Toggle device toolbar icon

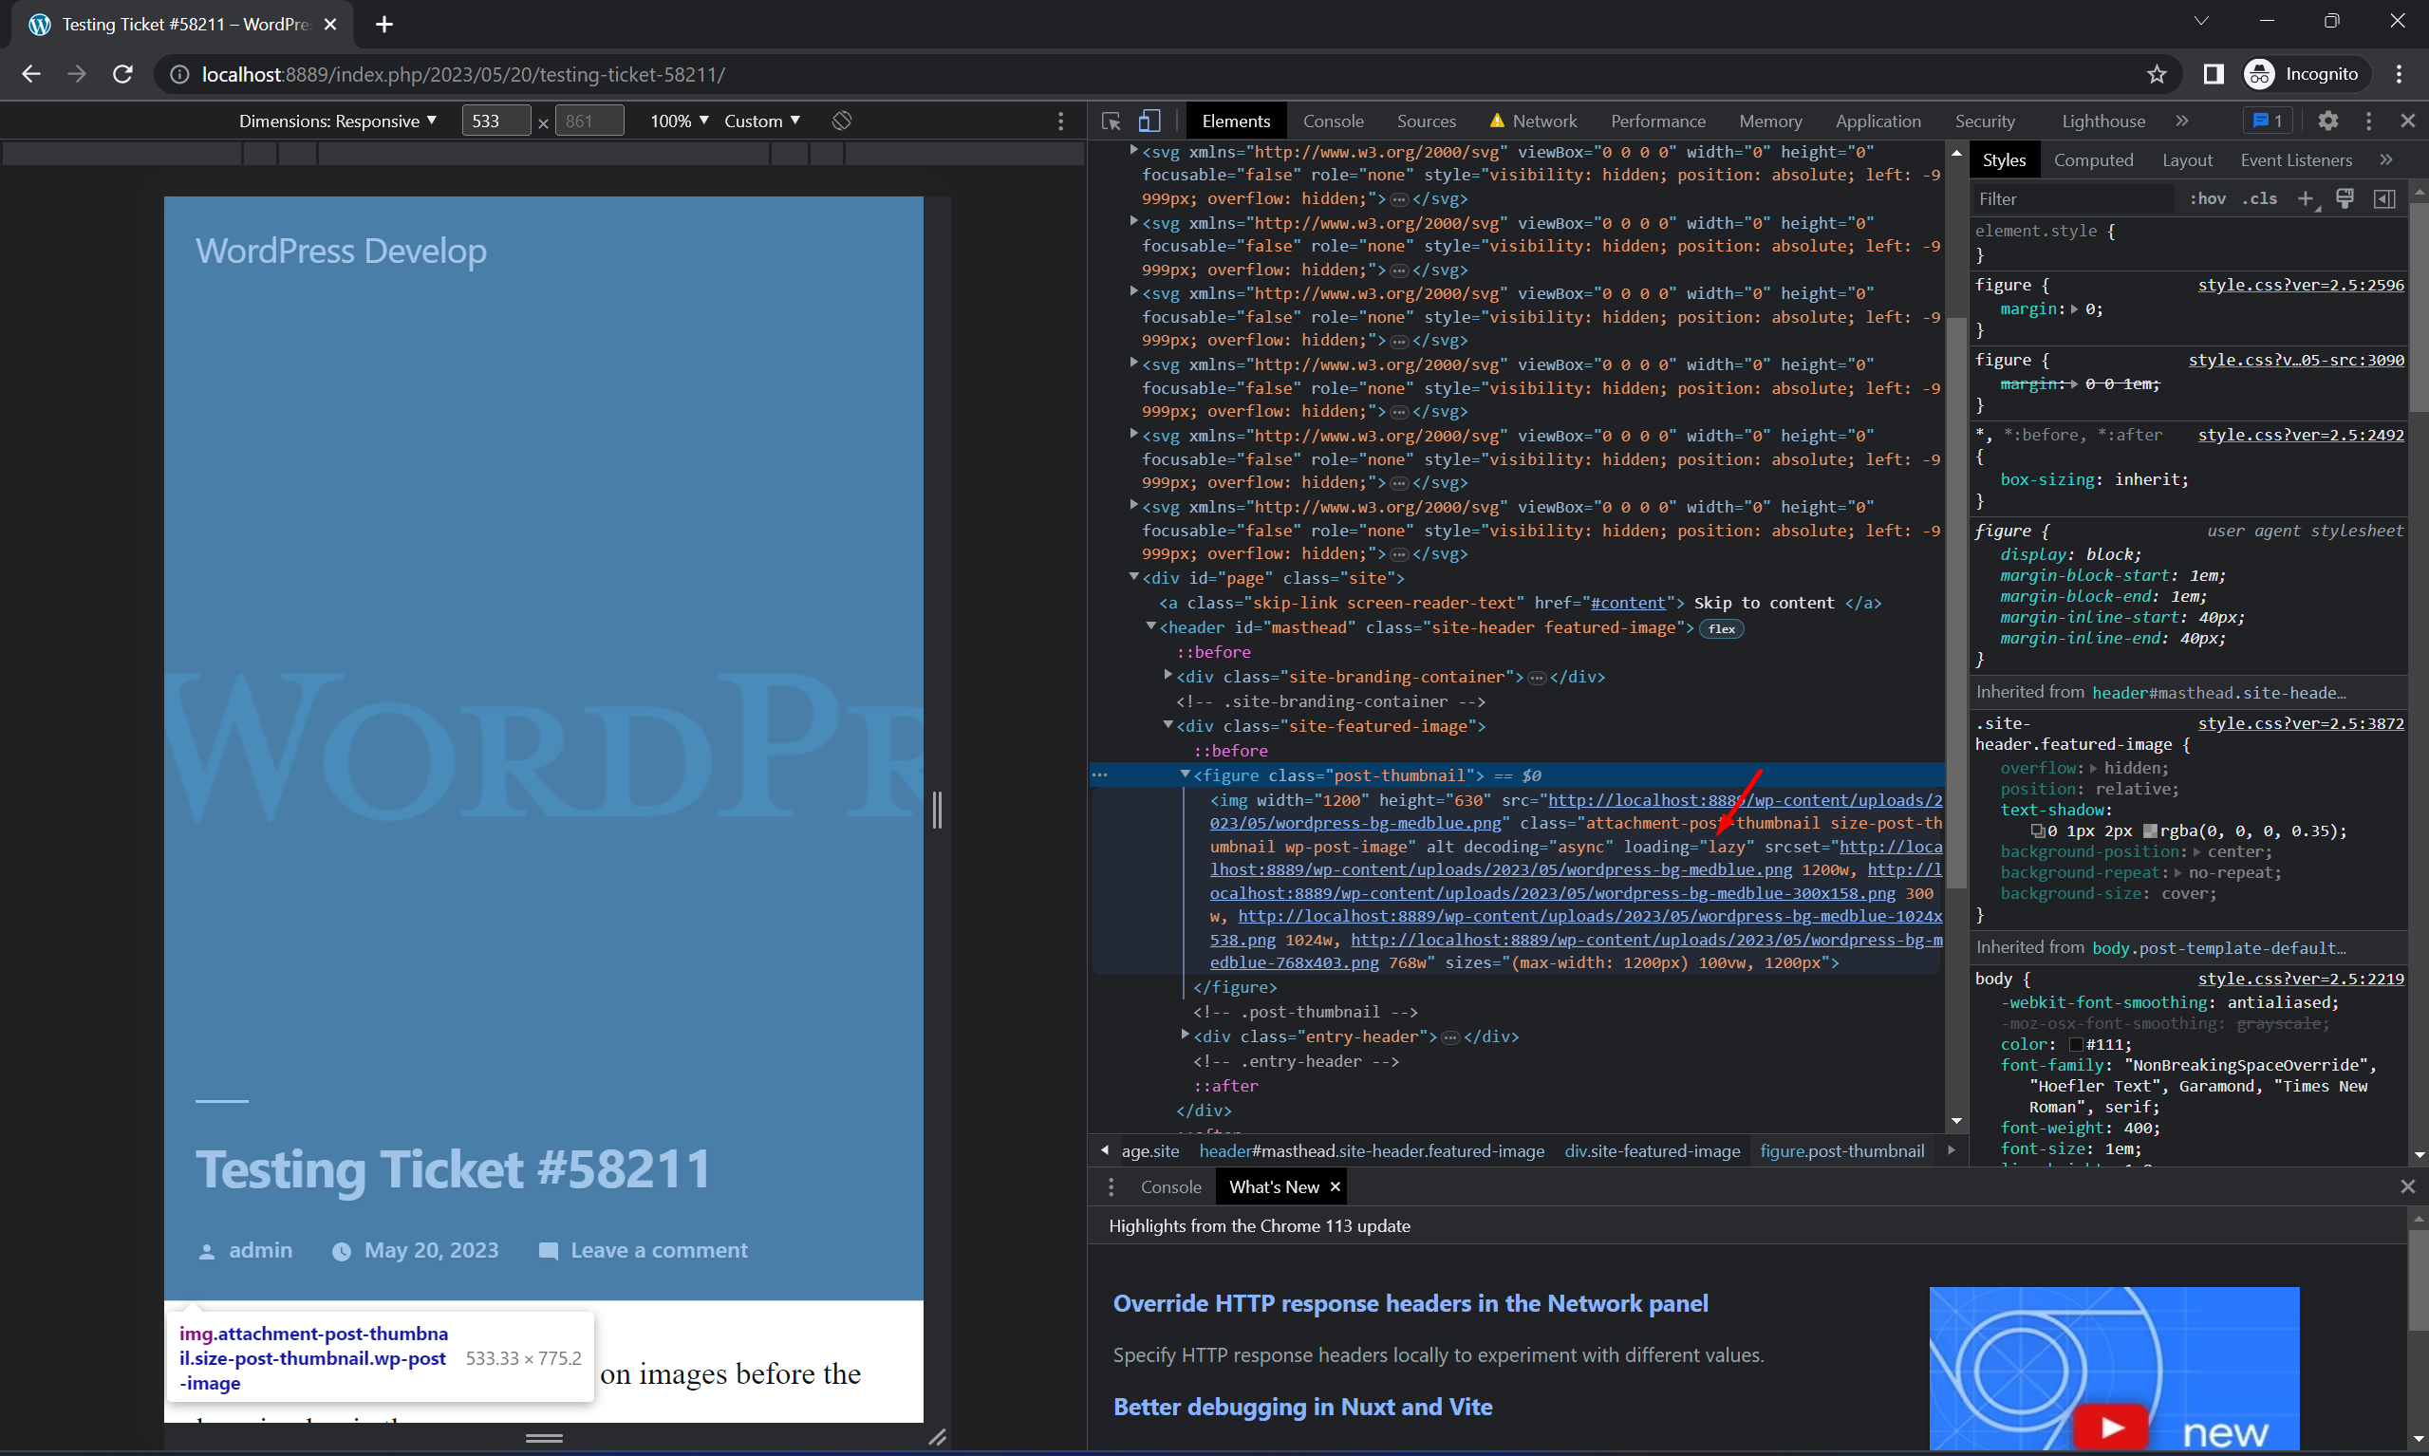coord(1149,121)
